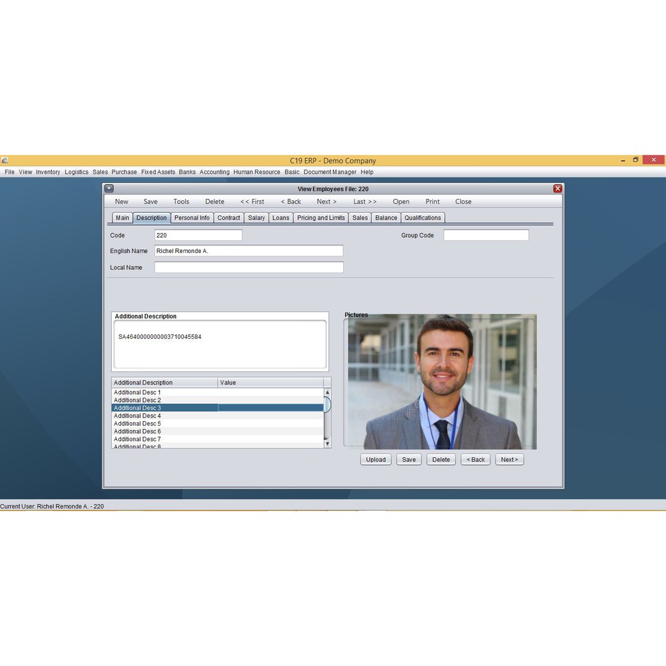
Task: Open the Help menu
Action: pos(367,172)
